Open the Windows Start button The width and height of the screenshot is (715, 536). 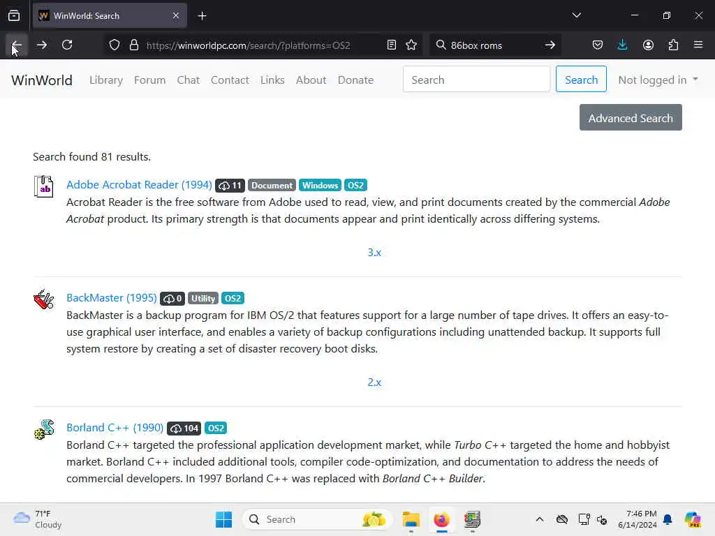click(223, 519)
